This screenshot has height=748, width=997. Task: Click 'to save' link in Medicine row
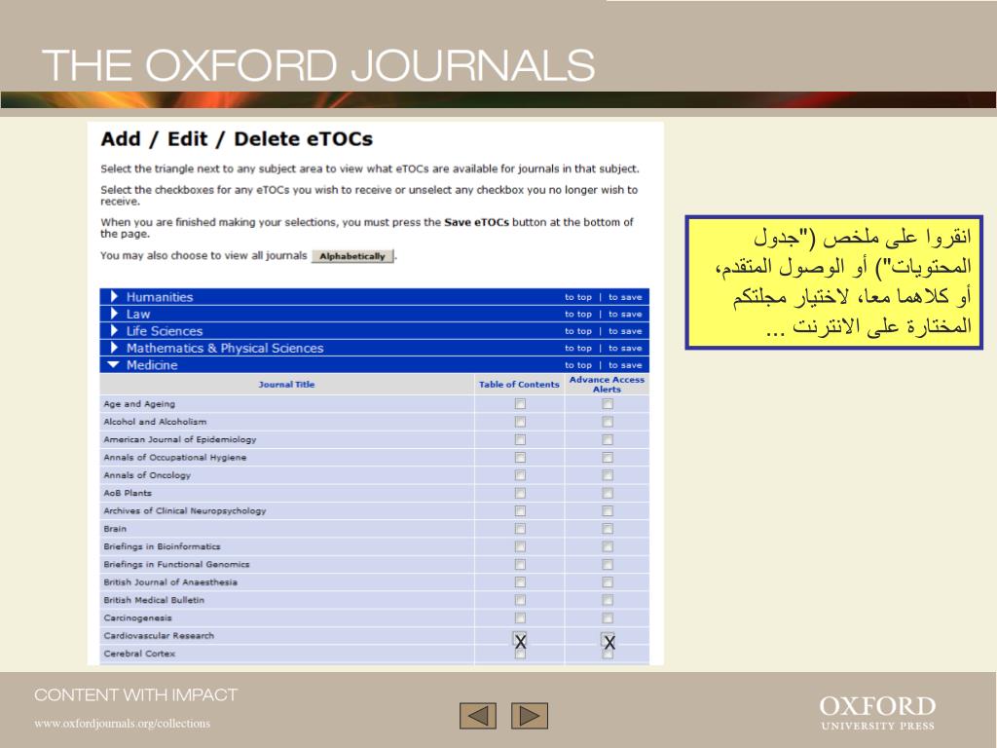pos(625,366)
